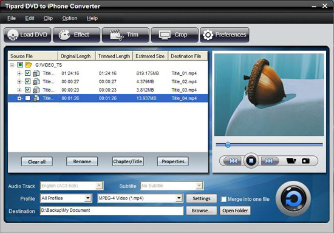
Task: Click the film icon of Title_03.mp4 row
Action: 36,90
